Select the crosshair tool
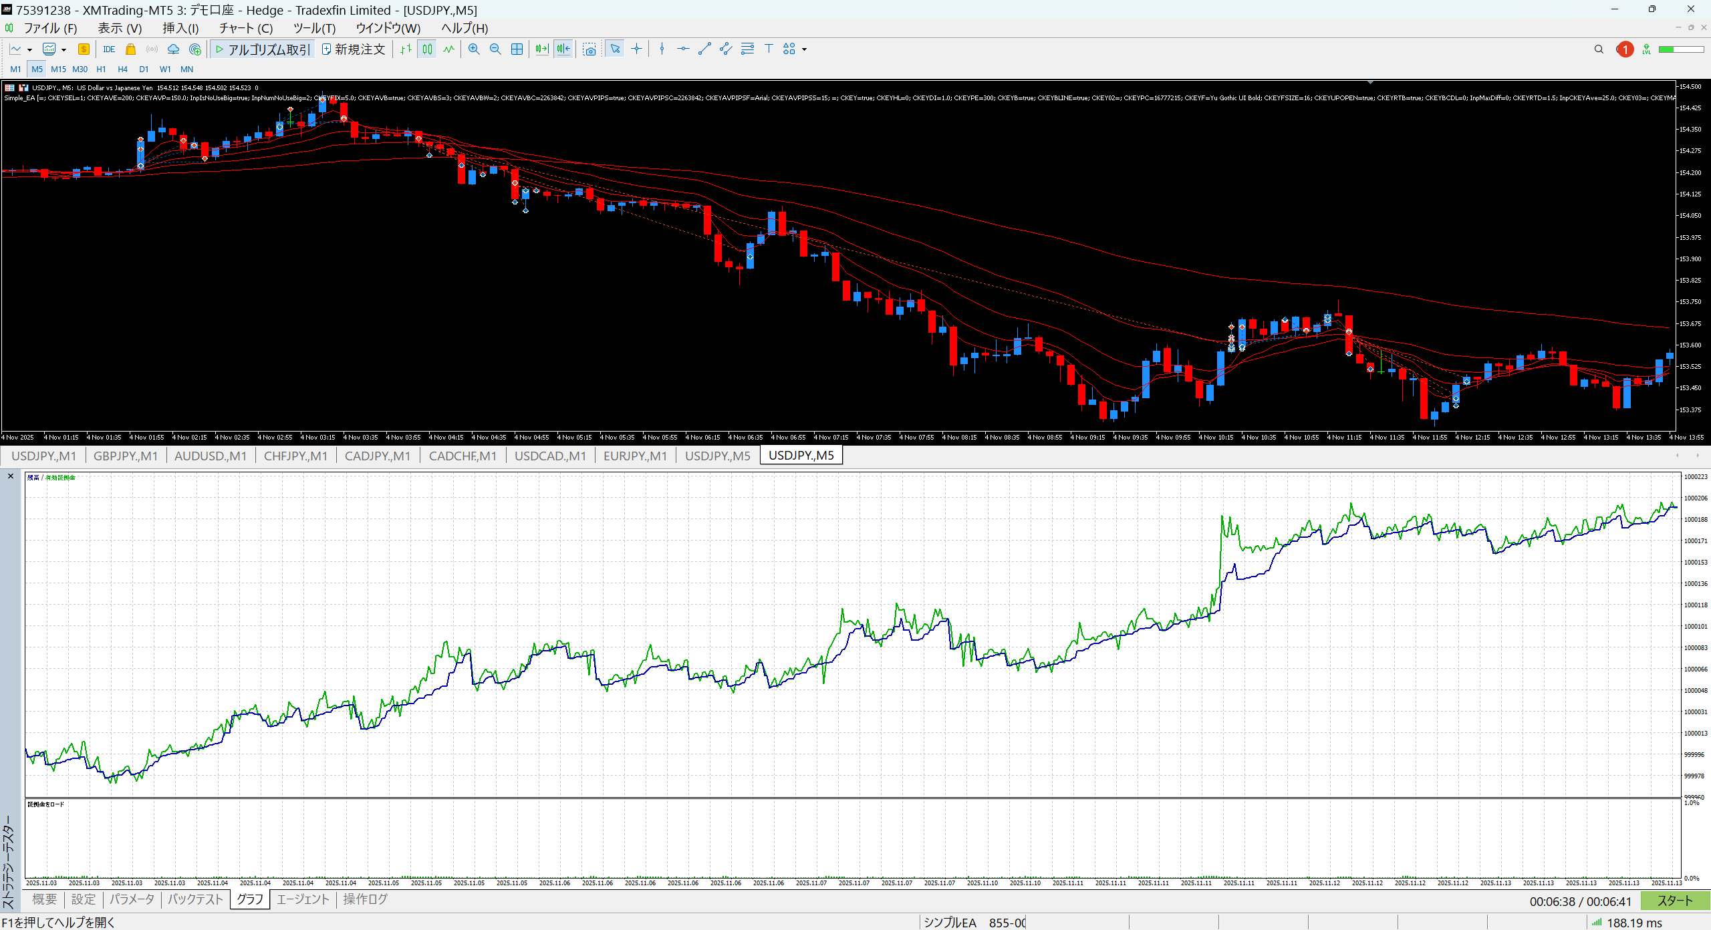The height and width of the screenshot is (930, 1711). click(x=636, y=49)
